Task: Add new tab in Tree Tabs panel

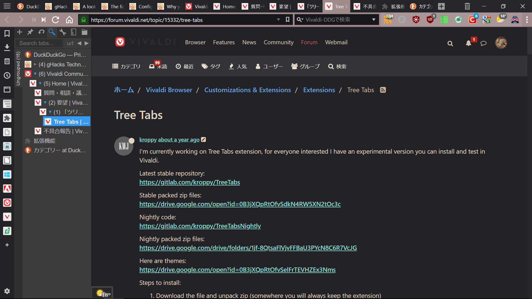Action: 19,32
